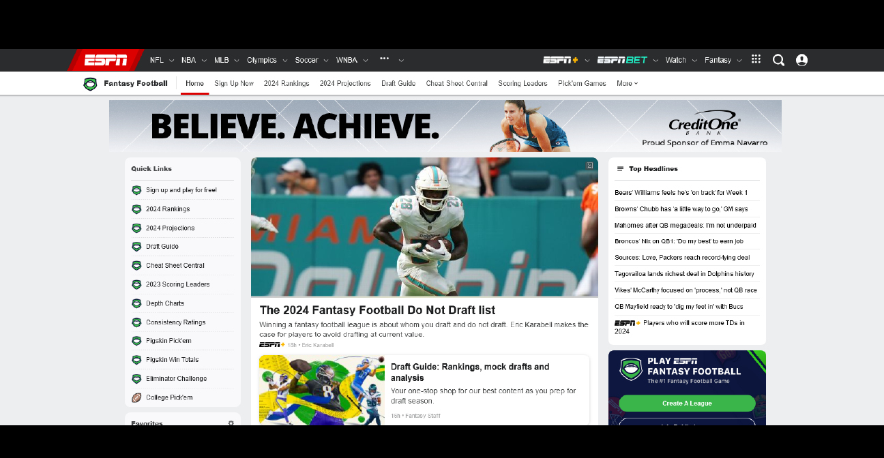Expand the chevron next to the three-dot menu
The width and height of the screenshot is (884, 458).
pyautogui.click(x=401, y=61)
